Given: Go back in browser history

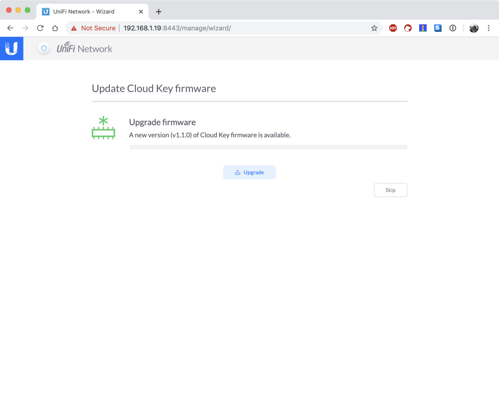Looking at the screenshot, I should [x=10, y=28].
